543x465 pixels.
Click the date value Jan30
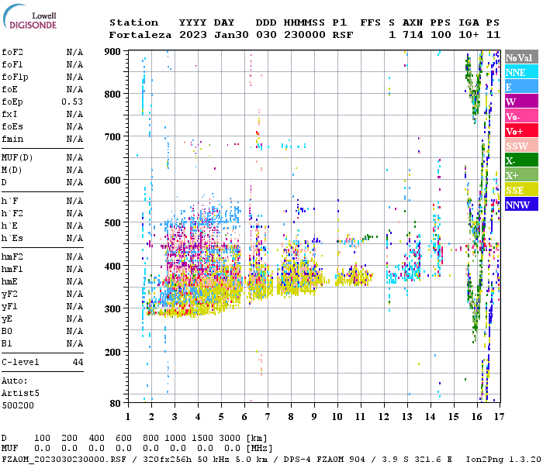click(x=231, y=35)
